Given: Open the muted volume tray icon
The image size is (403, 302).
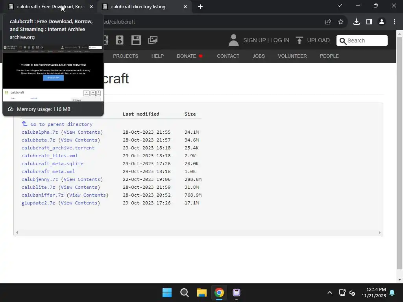Looking at the screenshot, I should [x=352, y=293].
